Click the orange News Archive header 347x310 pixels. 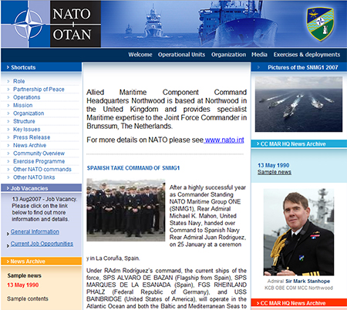click(x=42, y=261)
